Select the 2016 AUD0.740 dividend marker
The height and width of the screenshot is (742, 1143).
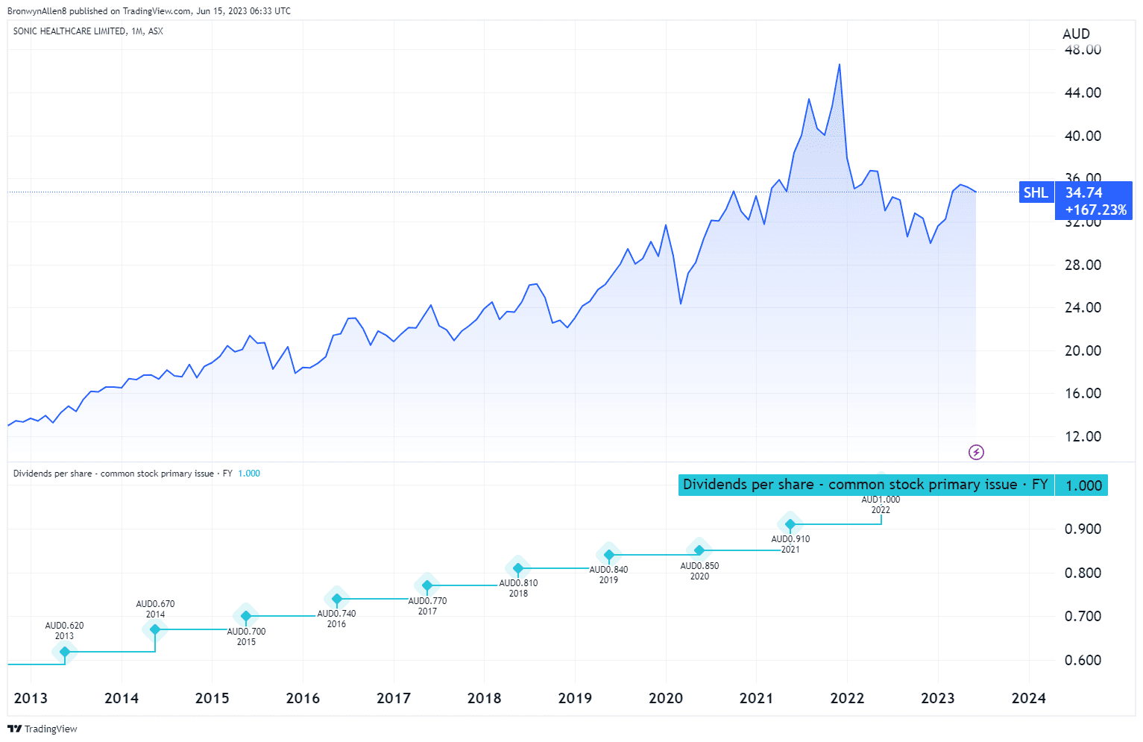(336, 599)
